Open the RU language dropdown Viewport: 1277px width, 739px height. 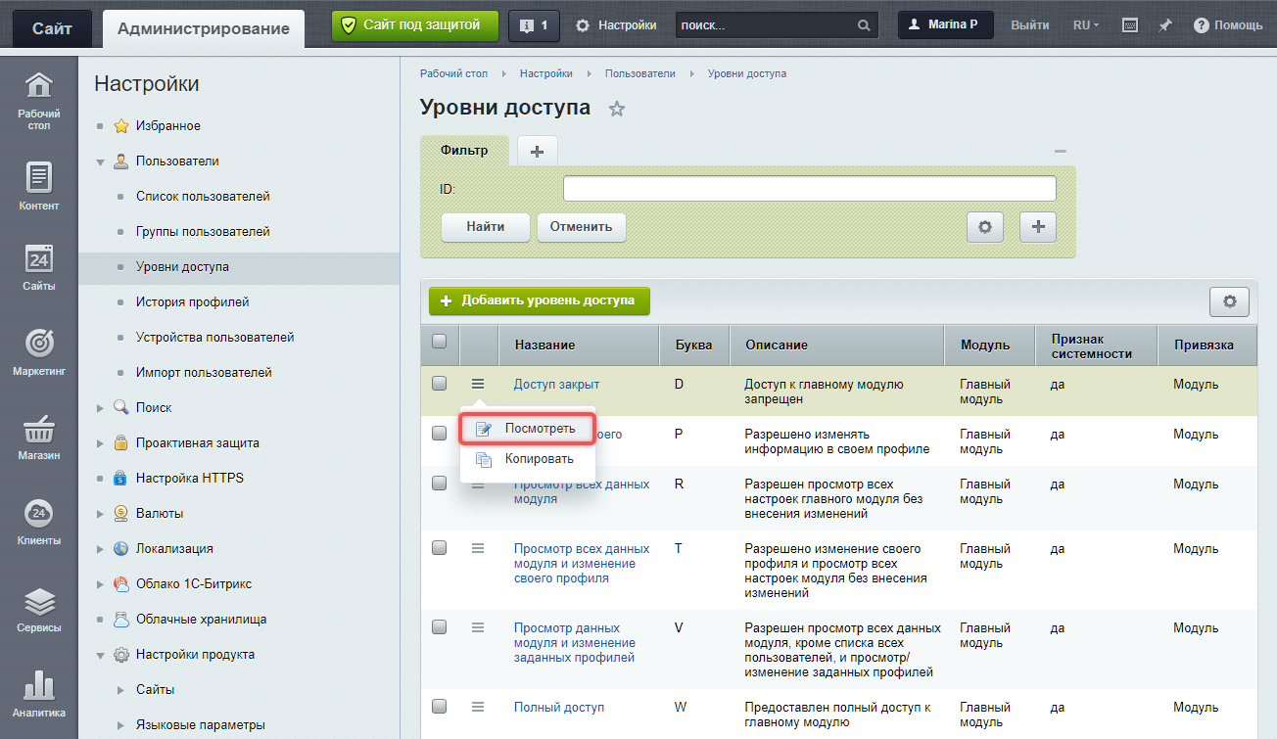1085,25
